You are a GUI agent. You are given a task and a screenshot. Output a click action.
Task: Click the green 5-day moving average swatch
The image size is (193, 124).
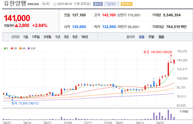[x=5, y=48]
